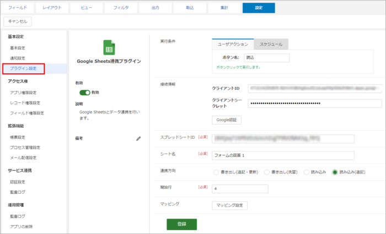
Task: Open フィールド権限設定 in sidebar
Action: (27, 113)
